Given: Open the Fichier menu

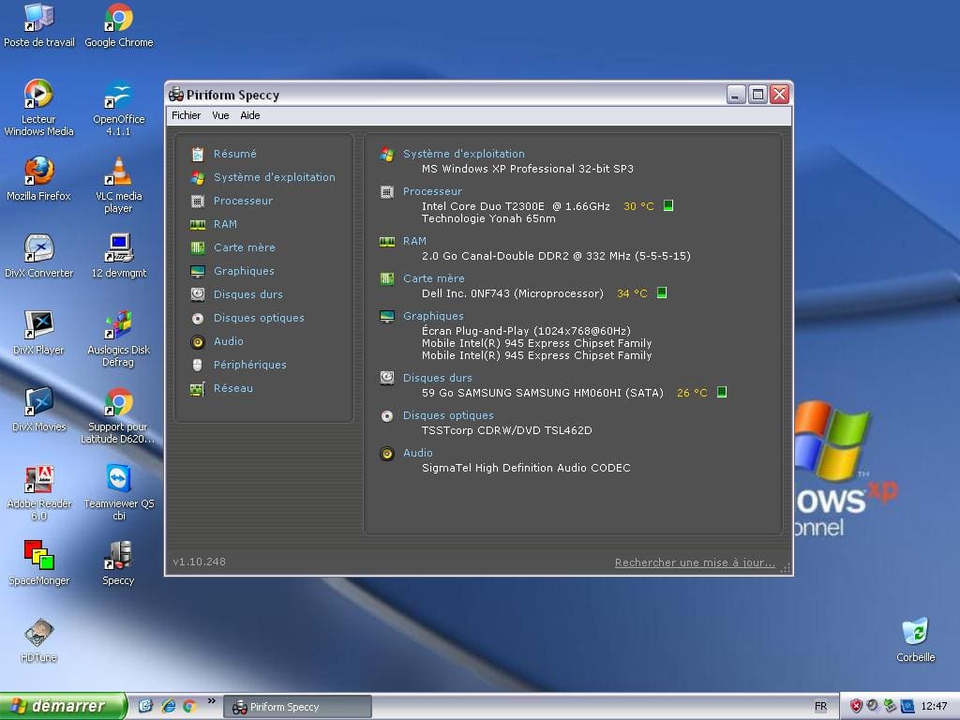Looking at the screenshot, I should point(187,115).
